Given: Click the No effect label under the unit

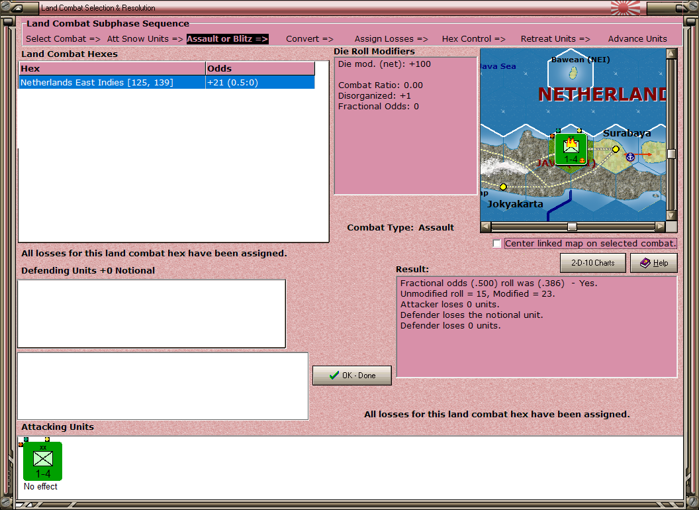Looking at the screenshot, I should tap(40, 486).
